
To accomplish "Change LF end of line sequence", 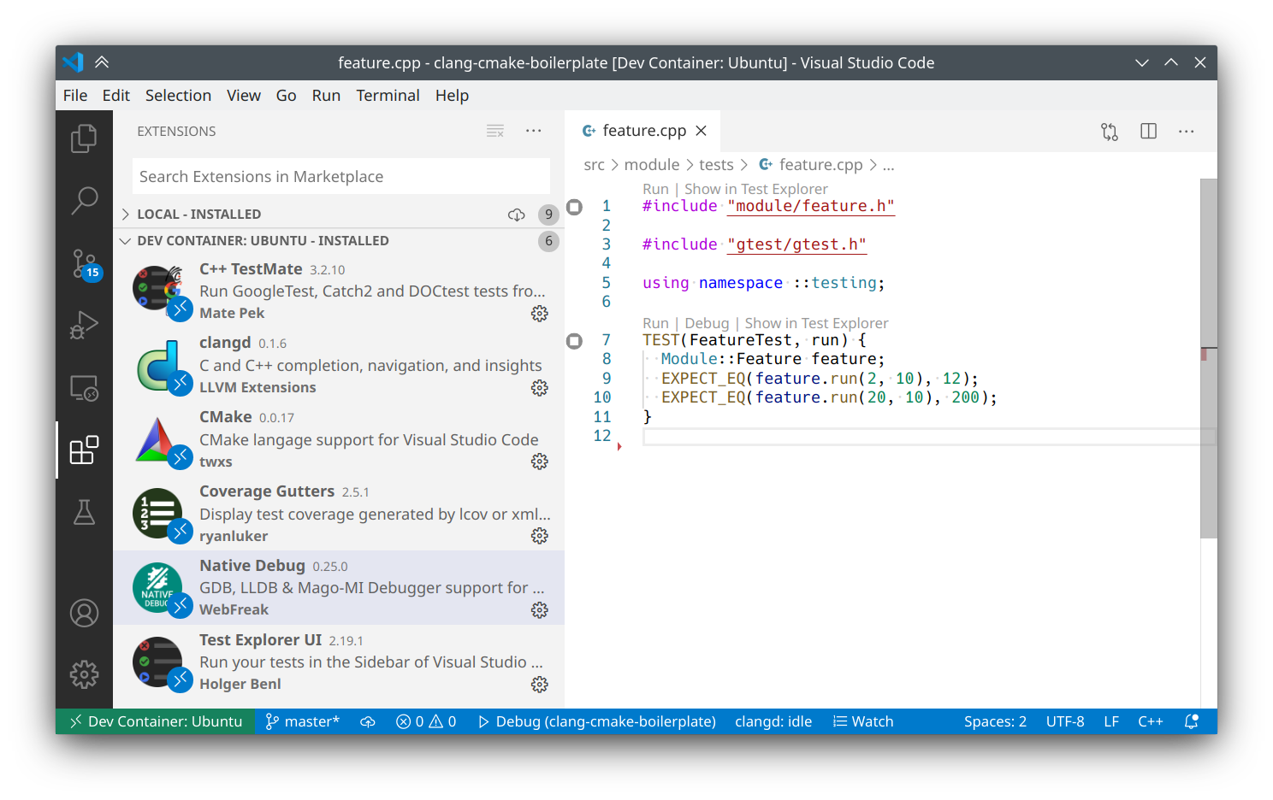I will (x=1111, y=721).
